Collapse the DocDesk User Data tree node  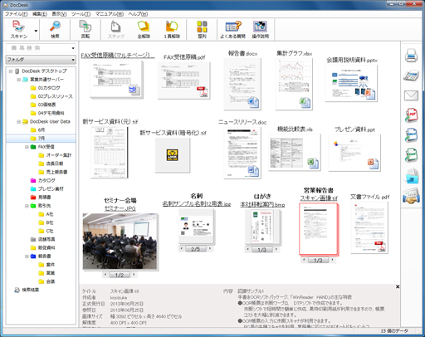click(x=19, y=122)
